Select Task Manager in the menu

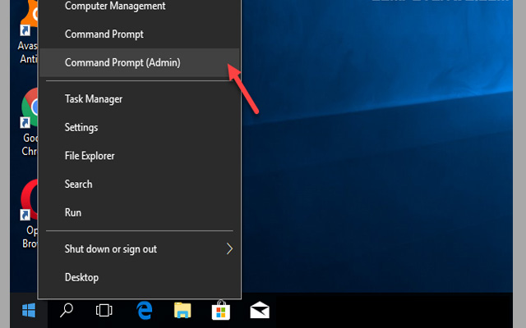click(94, 99)
